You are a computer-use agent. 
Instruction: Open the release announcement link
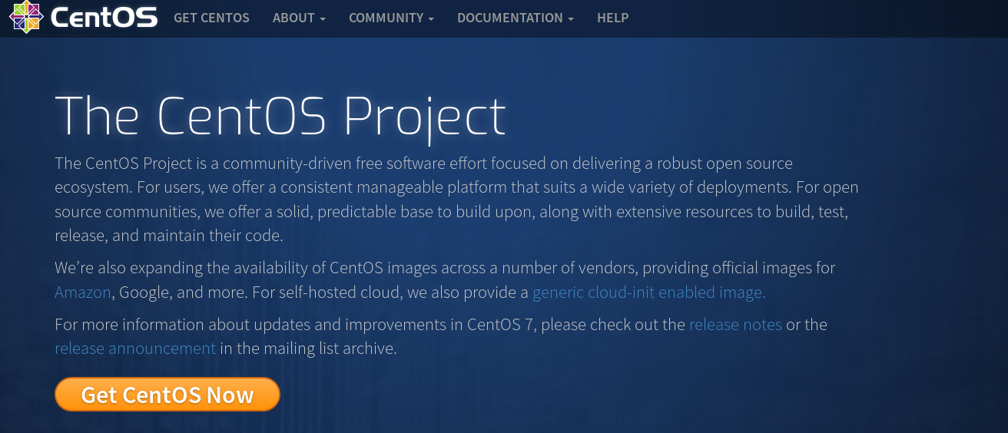pyautogui.click(x=135, y=349)
